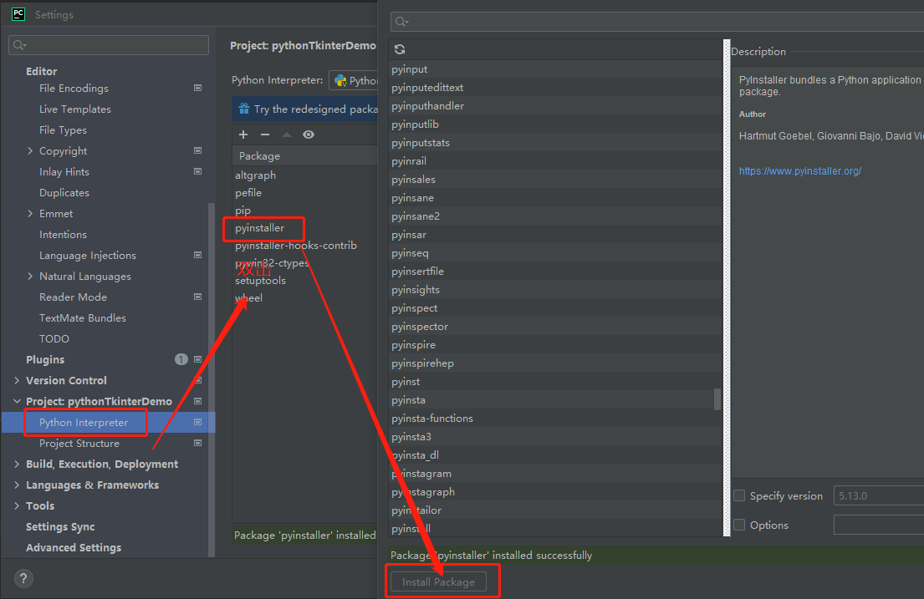
Task: Expand the Version Control section
Action: click(17, 380)
